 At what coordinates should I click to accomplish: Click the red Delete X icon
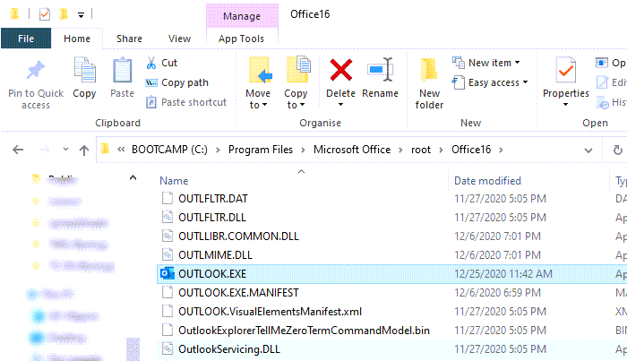coord(340,70)
